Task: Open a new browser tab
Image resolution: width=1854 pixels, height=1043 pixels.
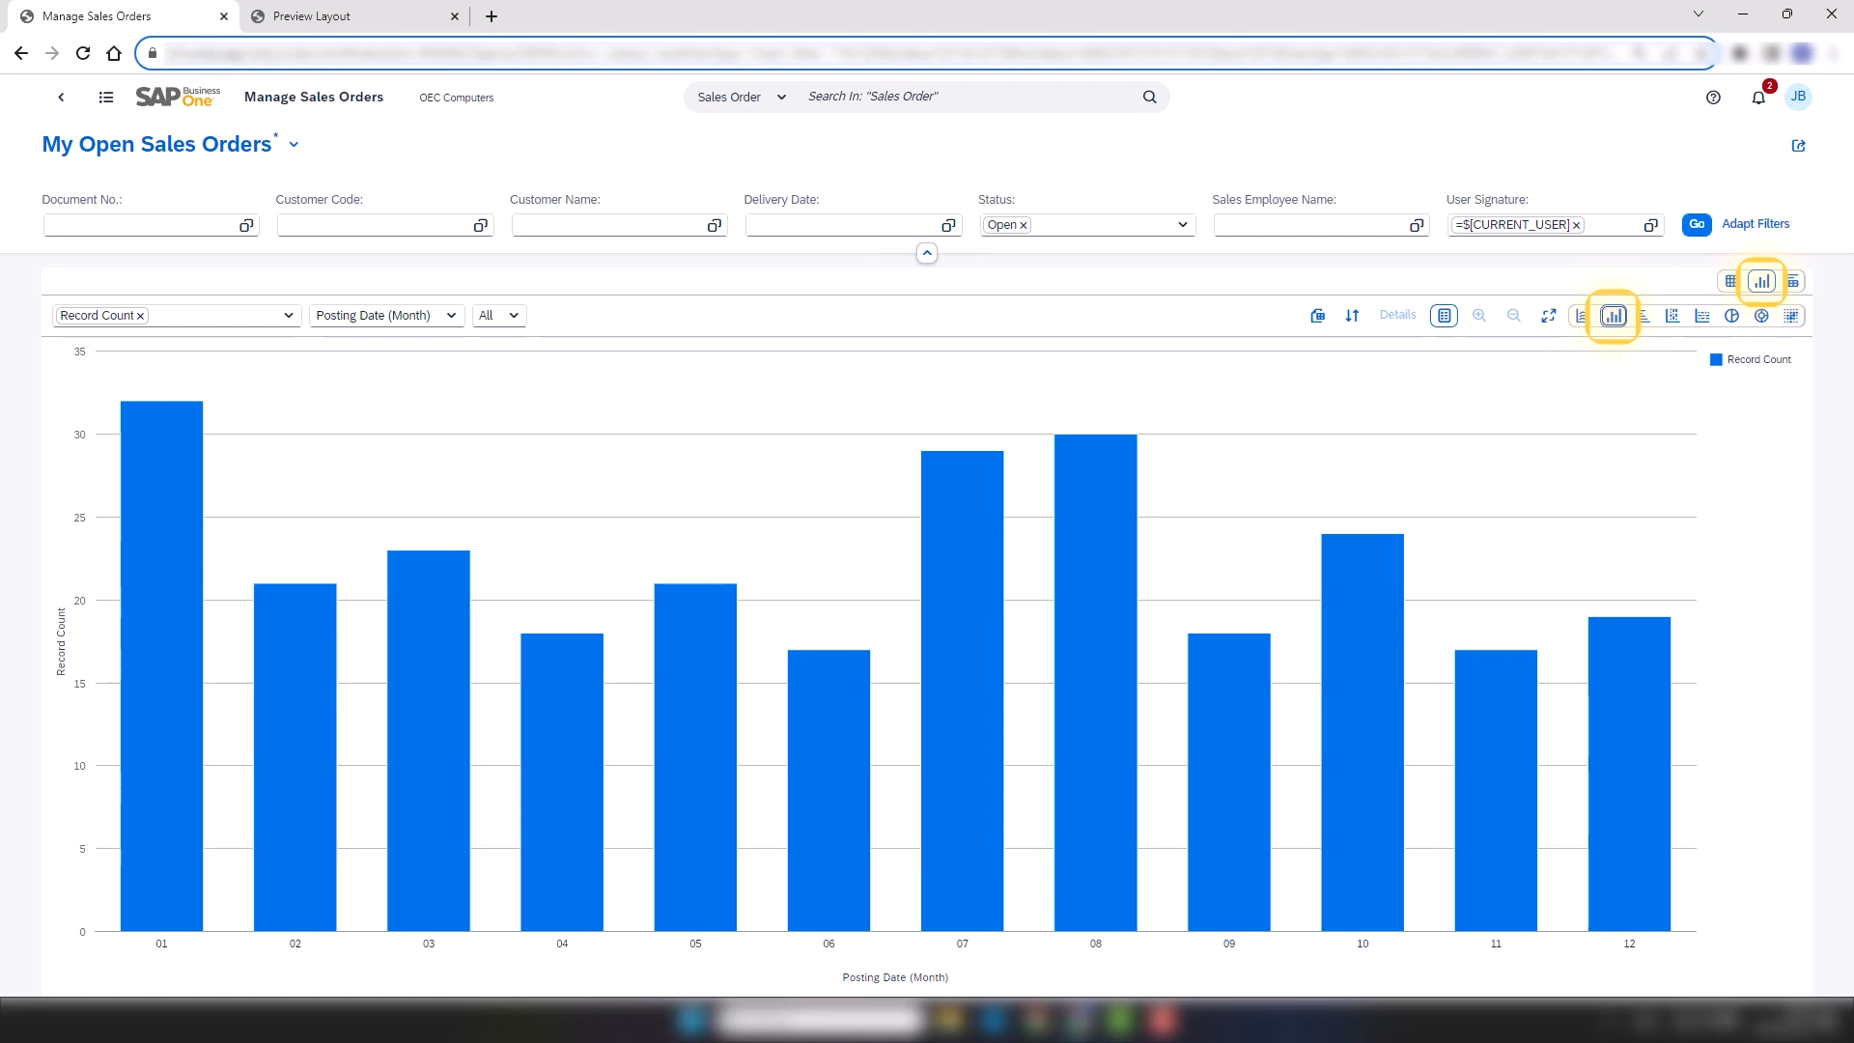Action: point(492,16)
